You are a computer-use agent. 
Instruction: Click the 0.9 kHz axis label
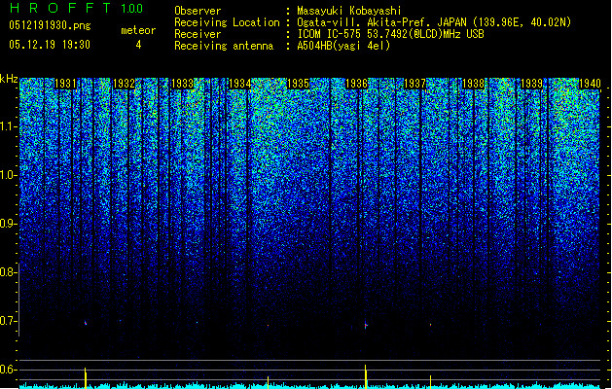pyautogui.click(x=8, y=224)
